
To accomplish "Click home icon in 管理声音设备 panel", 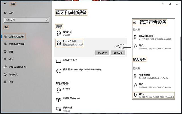I will pyautogui.click(x=135, y=22).
